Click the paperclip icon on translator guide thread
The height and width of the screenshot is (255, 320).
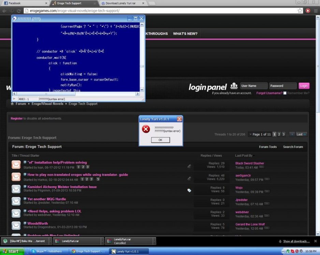point(189,178)
